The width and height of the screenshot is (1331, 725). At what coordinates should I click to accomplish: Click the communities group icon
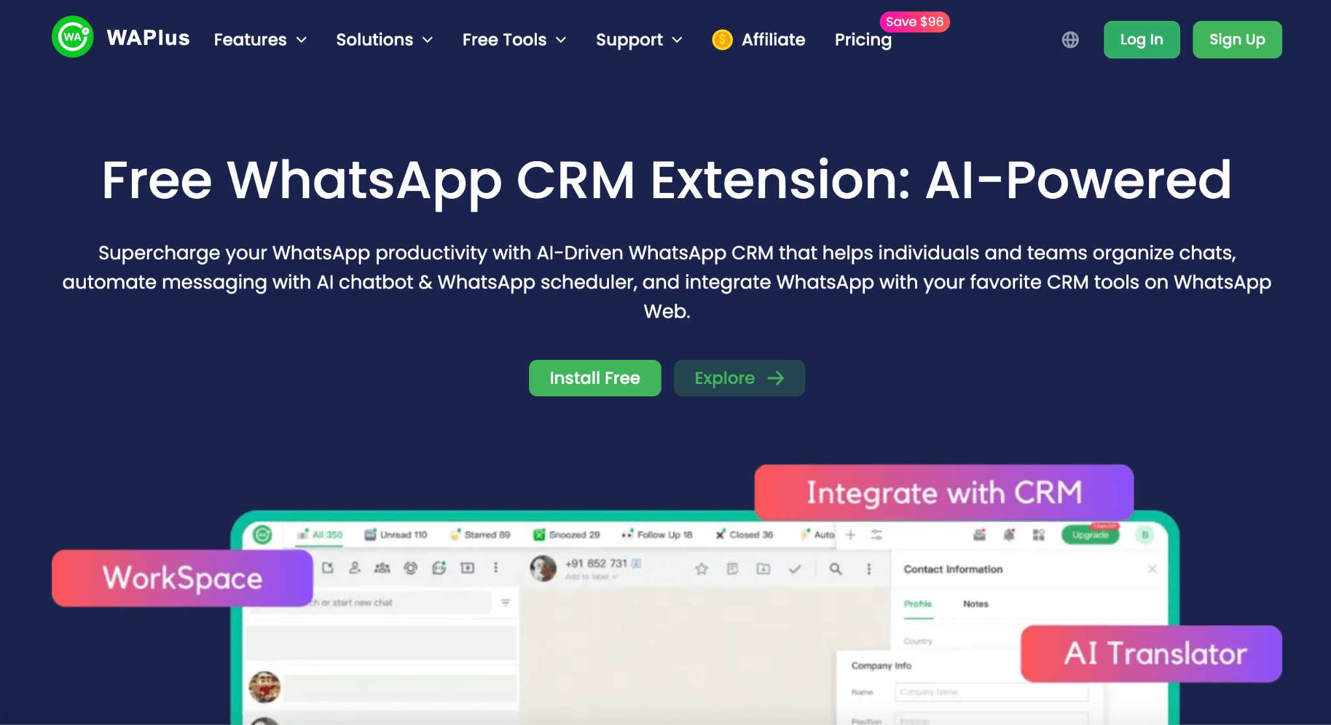(x=382, y=568)
